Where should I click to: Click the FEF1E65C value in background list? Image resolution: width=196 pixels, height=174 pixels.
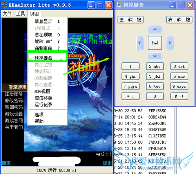157,111
